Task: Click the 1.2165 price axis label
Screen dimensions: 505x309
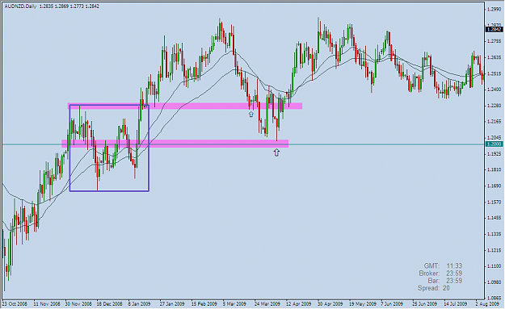Action: point(494,122)
